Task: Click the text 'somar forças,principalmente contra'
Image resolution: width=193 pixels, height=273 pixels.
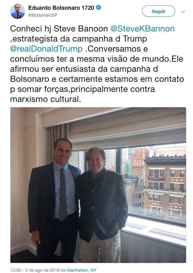Action: tap(86, 89)
